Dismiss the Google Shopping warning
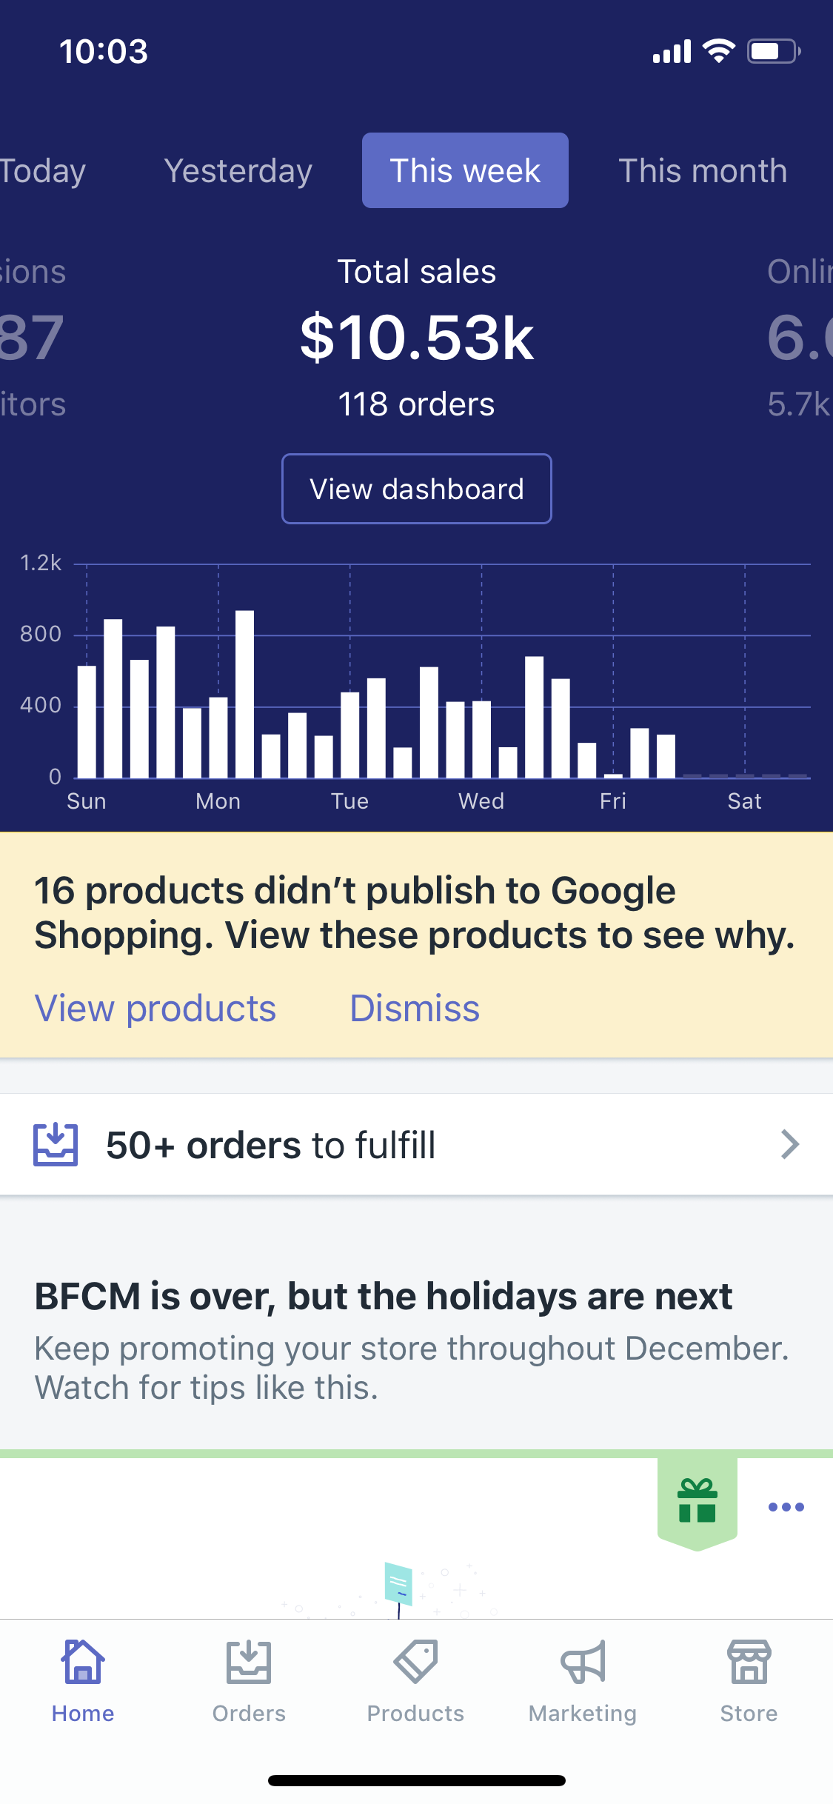This screenshot has width=833, height=1804. 415,1009
